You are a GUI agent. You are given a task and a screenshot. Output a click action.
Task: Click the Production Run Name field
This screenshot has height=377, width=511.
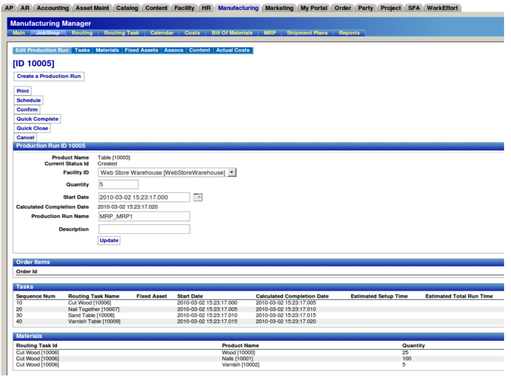point(144,216)
